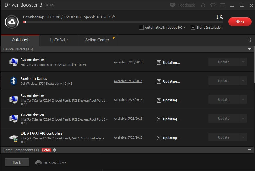Click the search magnifier icon
The width and height of the screenshot is (255, 171).
249,40
